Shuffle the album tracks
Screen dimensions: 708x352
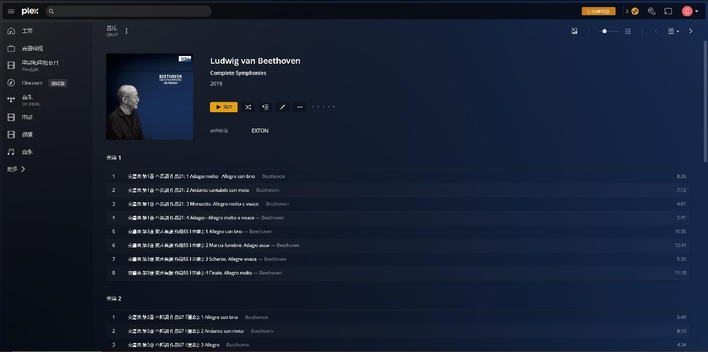(x=248, y=107)
